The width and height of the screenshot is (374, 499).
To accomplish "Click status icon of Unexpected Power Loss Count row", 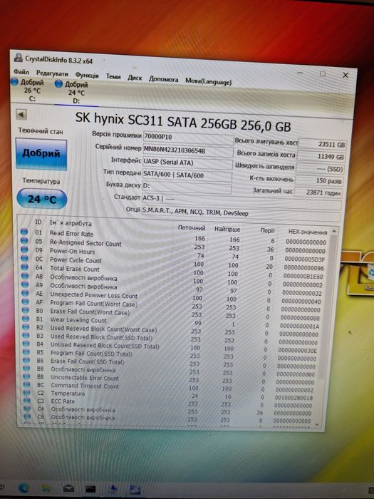I will 25,293.
